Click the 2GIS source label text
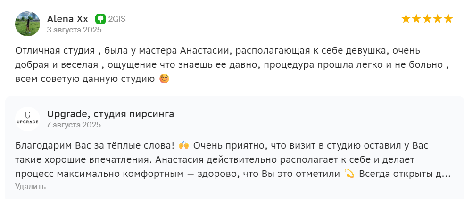464x199 pixels. (116, 19)
